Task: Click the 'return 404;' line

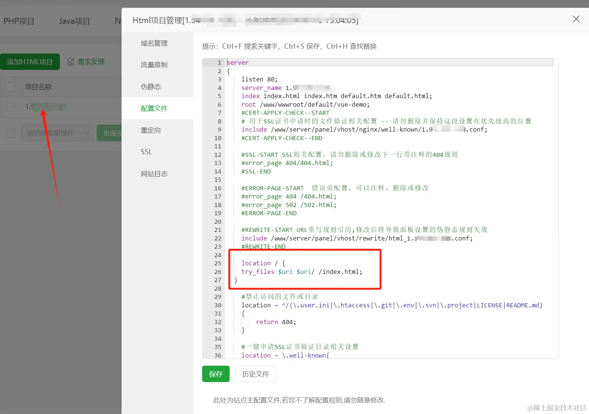Action: (x=276, y=322)
